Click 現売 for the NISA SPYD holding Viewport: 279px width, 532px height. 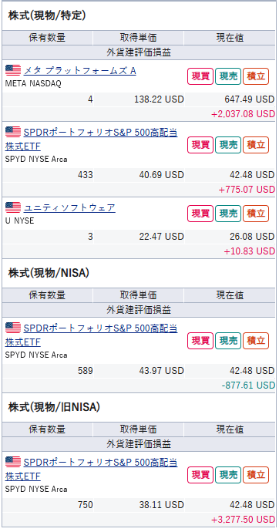[228, 341]
